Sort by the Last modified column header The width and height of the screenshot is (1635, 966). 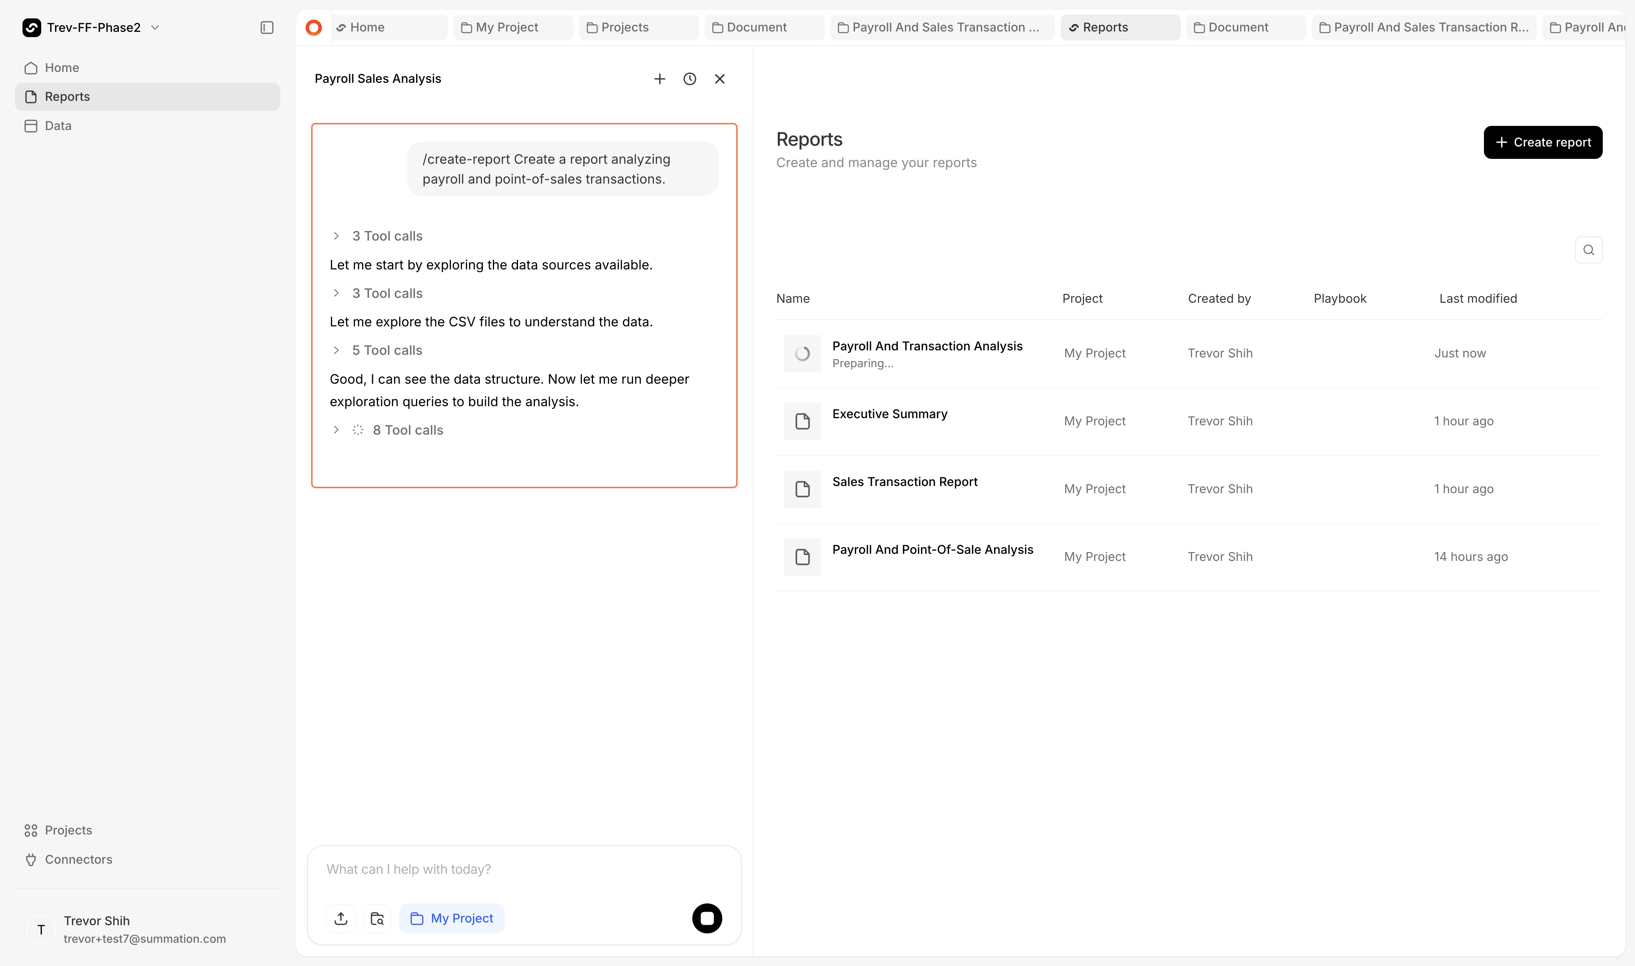(x=1478, y=299)
